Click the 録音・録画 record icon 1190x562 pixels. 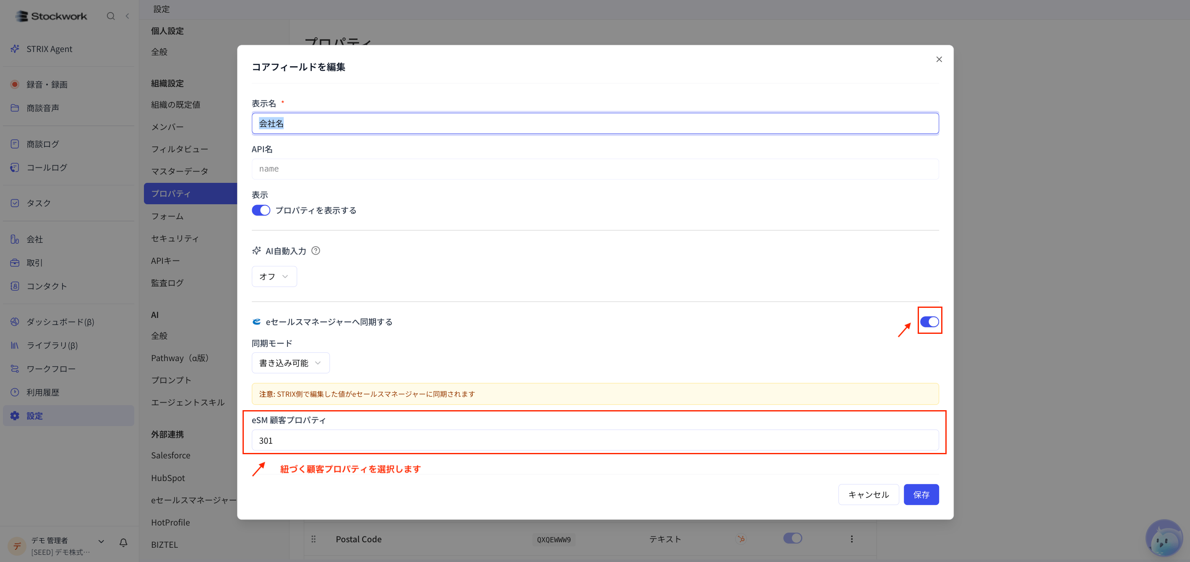15,84
